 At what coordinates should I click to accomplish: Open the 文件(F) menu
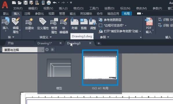(18, 8)
